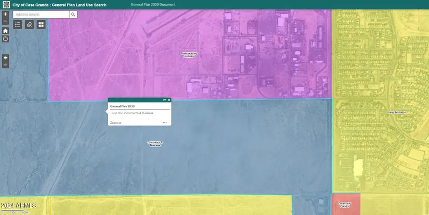Close the General Plan 2030 popup

(169, 100)
